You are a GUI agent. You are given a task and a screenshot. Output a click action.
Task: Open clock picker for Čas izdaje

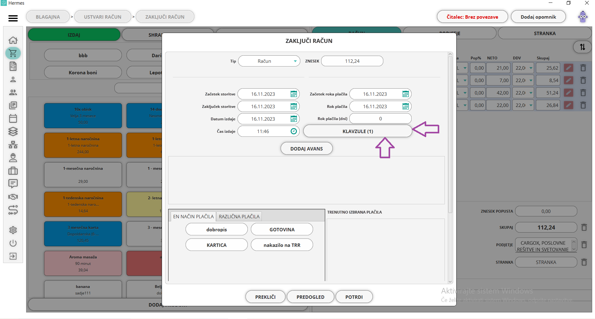tap(294, 131)
